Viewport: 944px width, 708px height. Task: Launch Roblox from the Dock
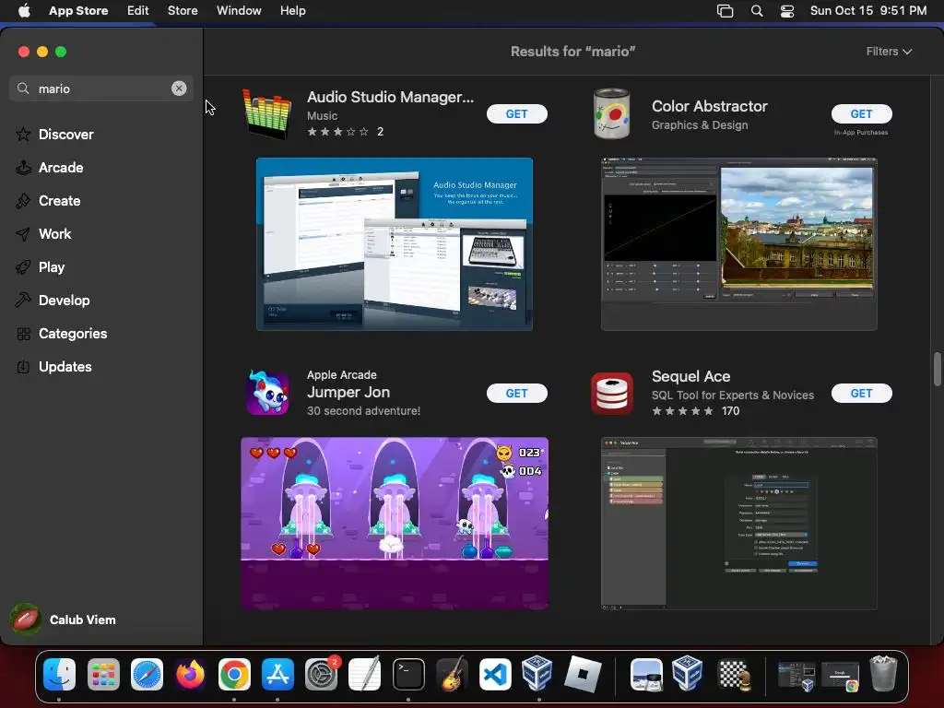[x=583, y=674]
